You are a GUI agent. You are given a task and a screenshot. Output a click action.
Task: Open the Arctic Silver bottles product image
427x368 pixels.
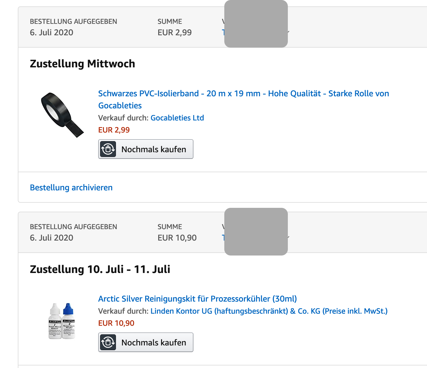tap(62, 321)
